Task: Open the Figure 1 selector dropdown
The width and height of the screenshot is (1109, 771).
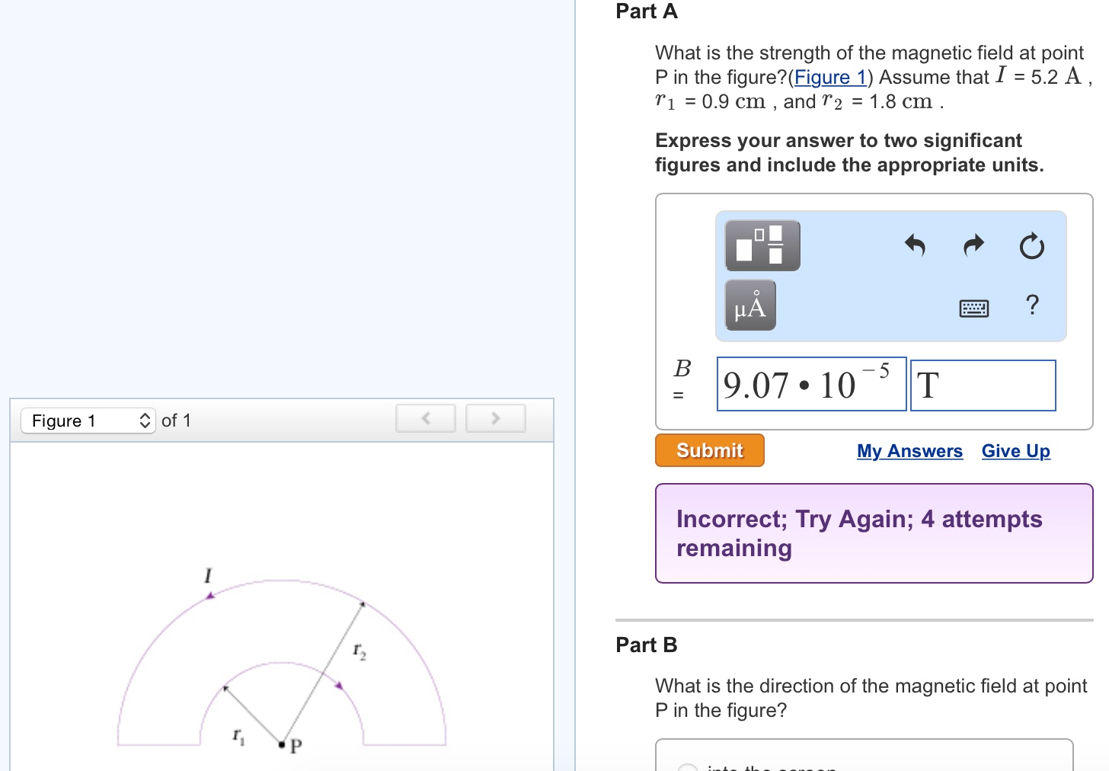Action: click(x=88, y=421)
